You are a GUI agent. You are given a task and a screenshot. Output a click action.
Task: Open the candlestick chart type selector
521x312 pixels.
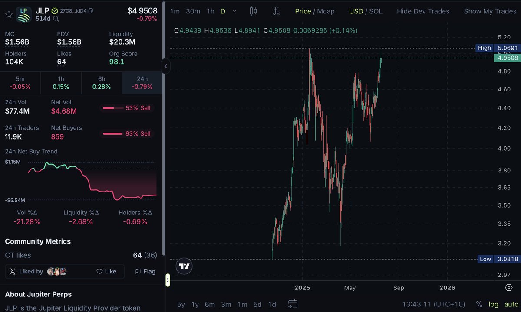(254, 11)
